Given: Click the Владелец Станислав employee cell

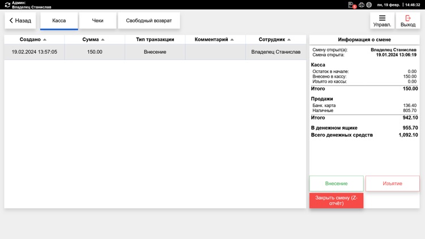Looking at the screenshot, I should click(x=275, y=52).
